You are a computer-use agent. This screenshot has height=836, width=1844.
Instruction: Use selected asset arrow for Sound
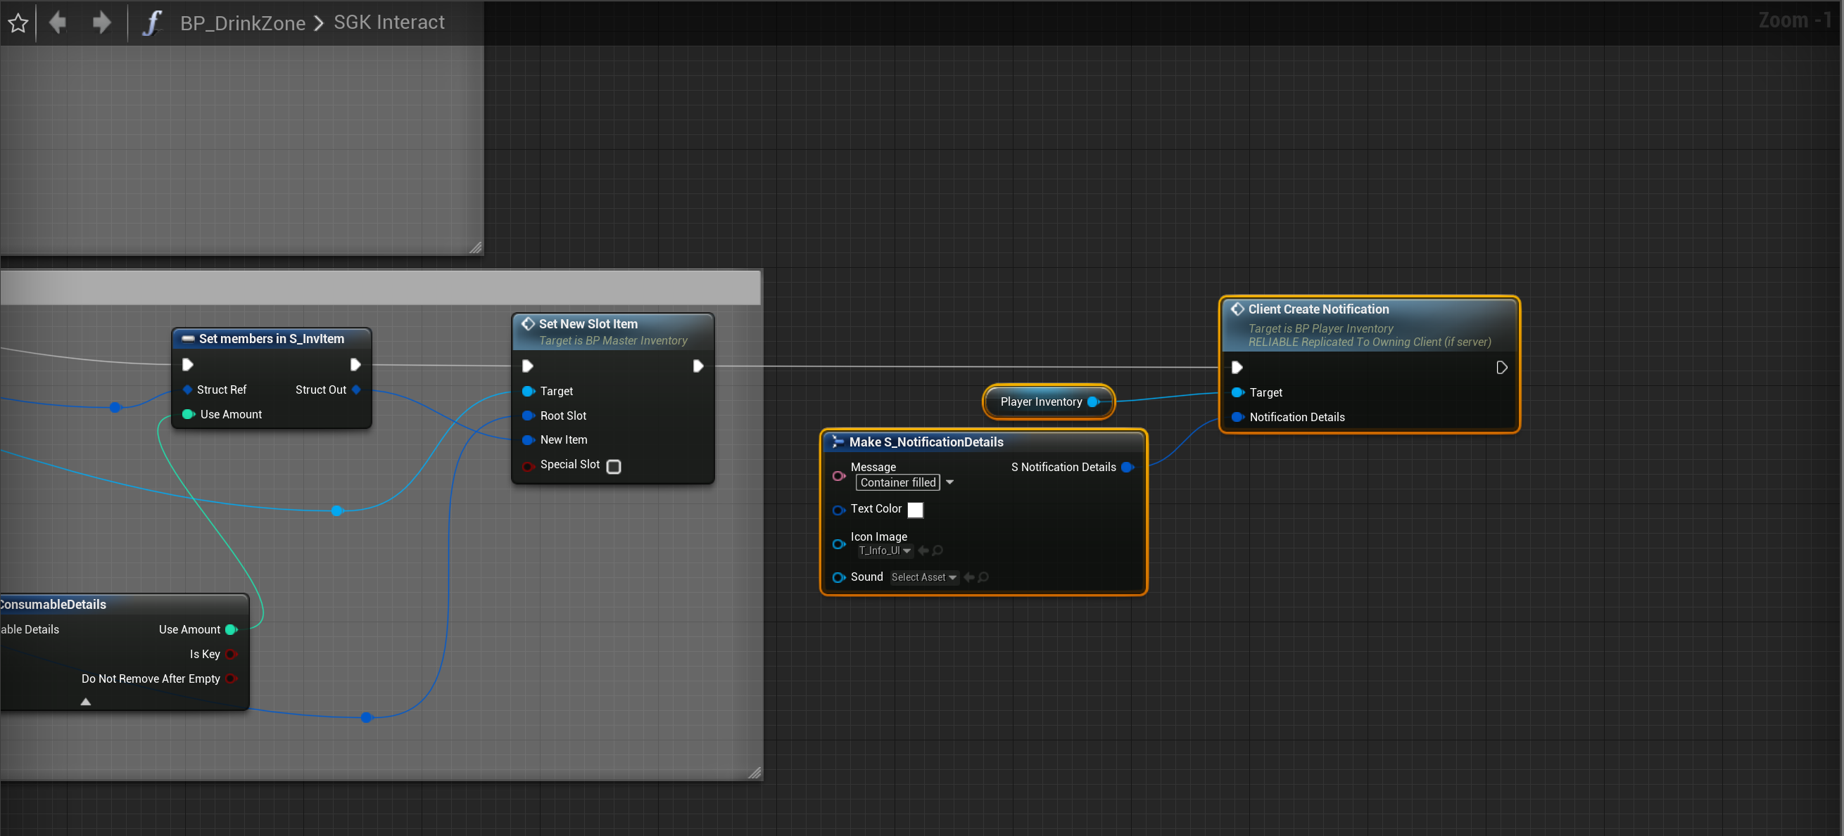click(x=969, y=577)
